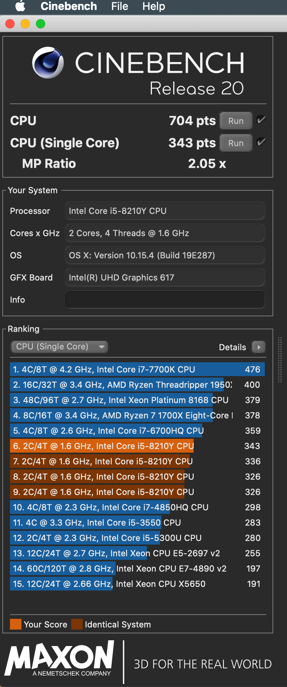Select ranking row 14 Xeon E7-4890 v2
Viewport: 287px width, 687px height.
(x=137, y=569)
